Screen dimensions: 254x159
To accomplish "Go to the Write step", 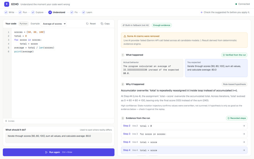I will click(9, 12).
